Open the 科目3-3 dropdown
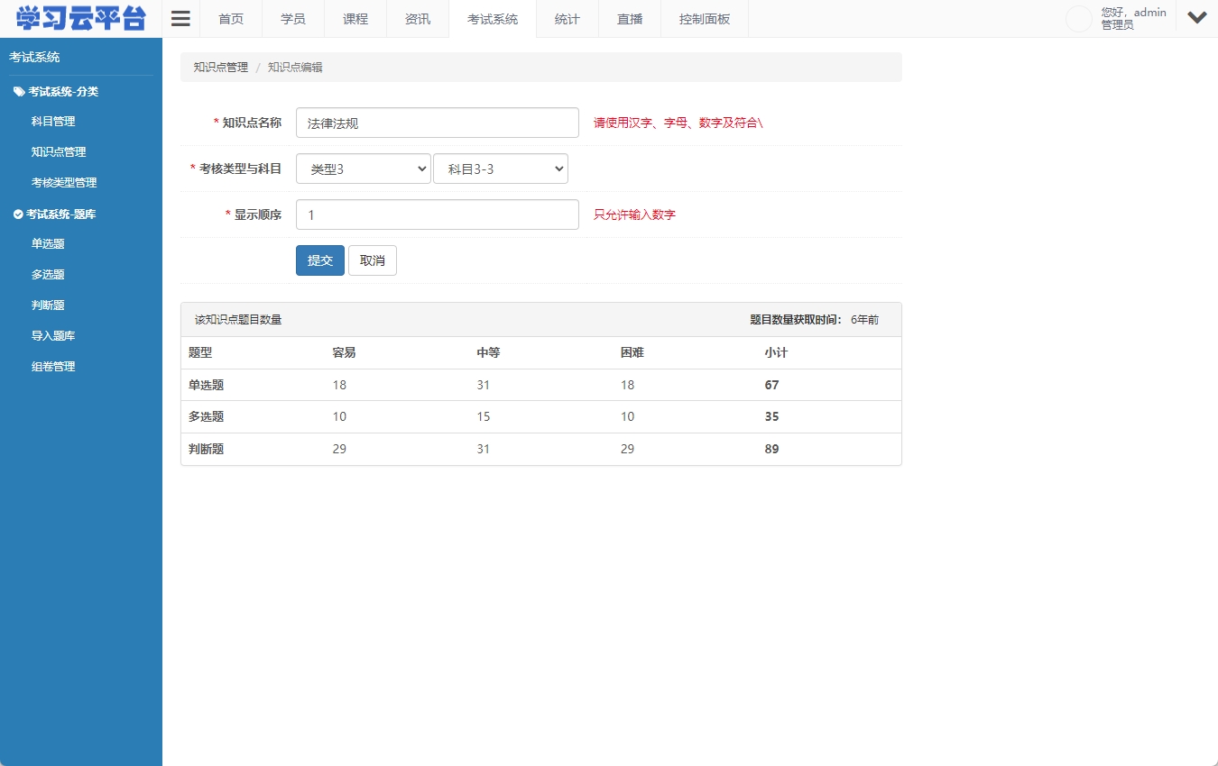1218x766 pixels. tap(501, 169)
